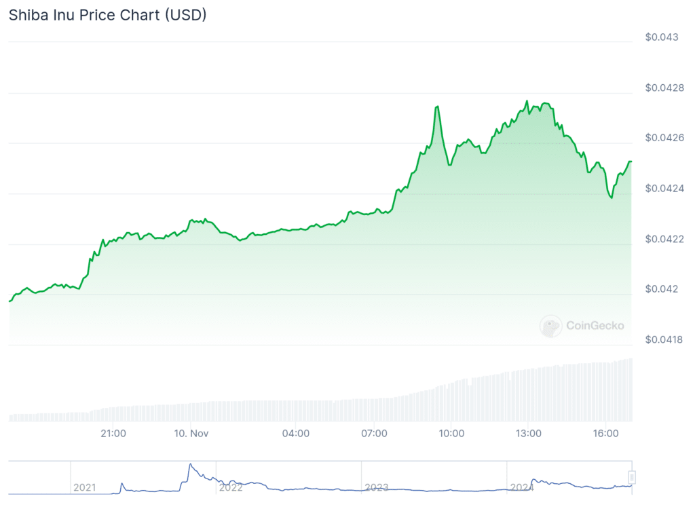Screen dimensions: 695x507
Task: Click the $0.0428 price axis label
Action: [x=664, y=88]
